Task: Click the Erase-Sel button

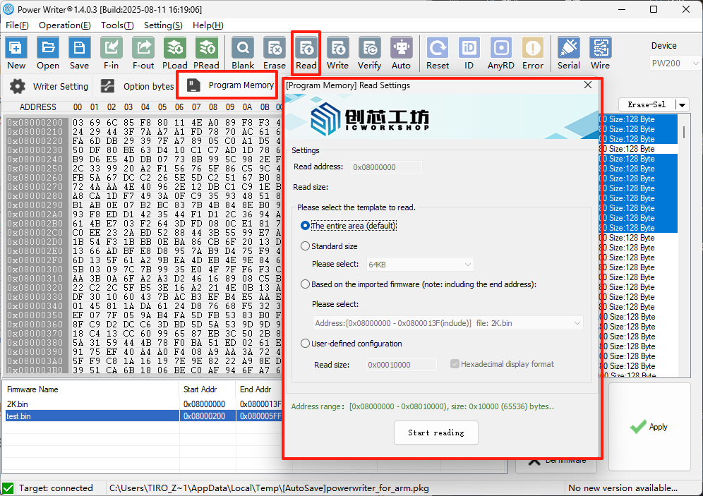Action: coord(647,105)
